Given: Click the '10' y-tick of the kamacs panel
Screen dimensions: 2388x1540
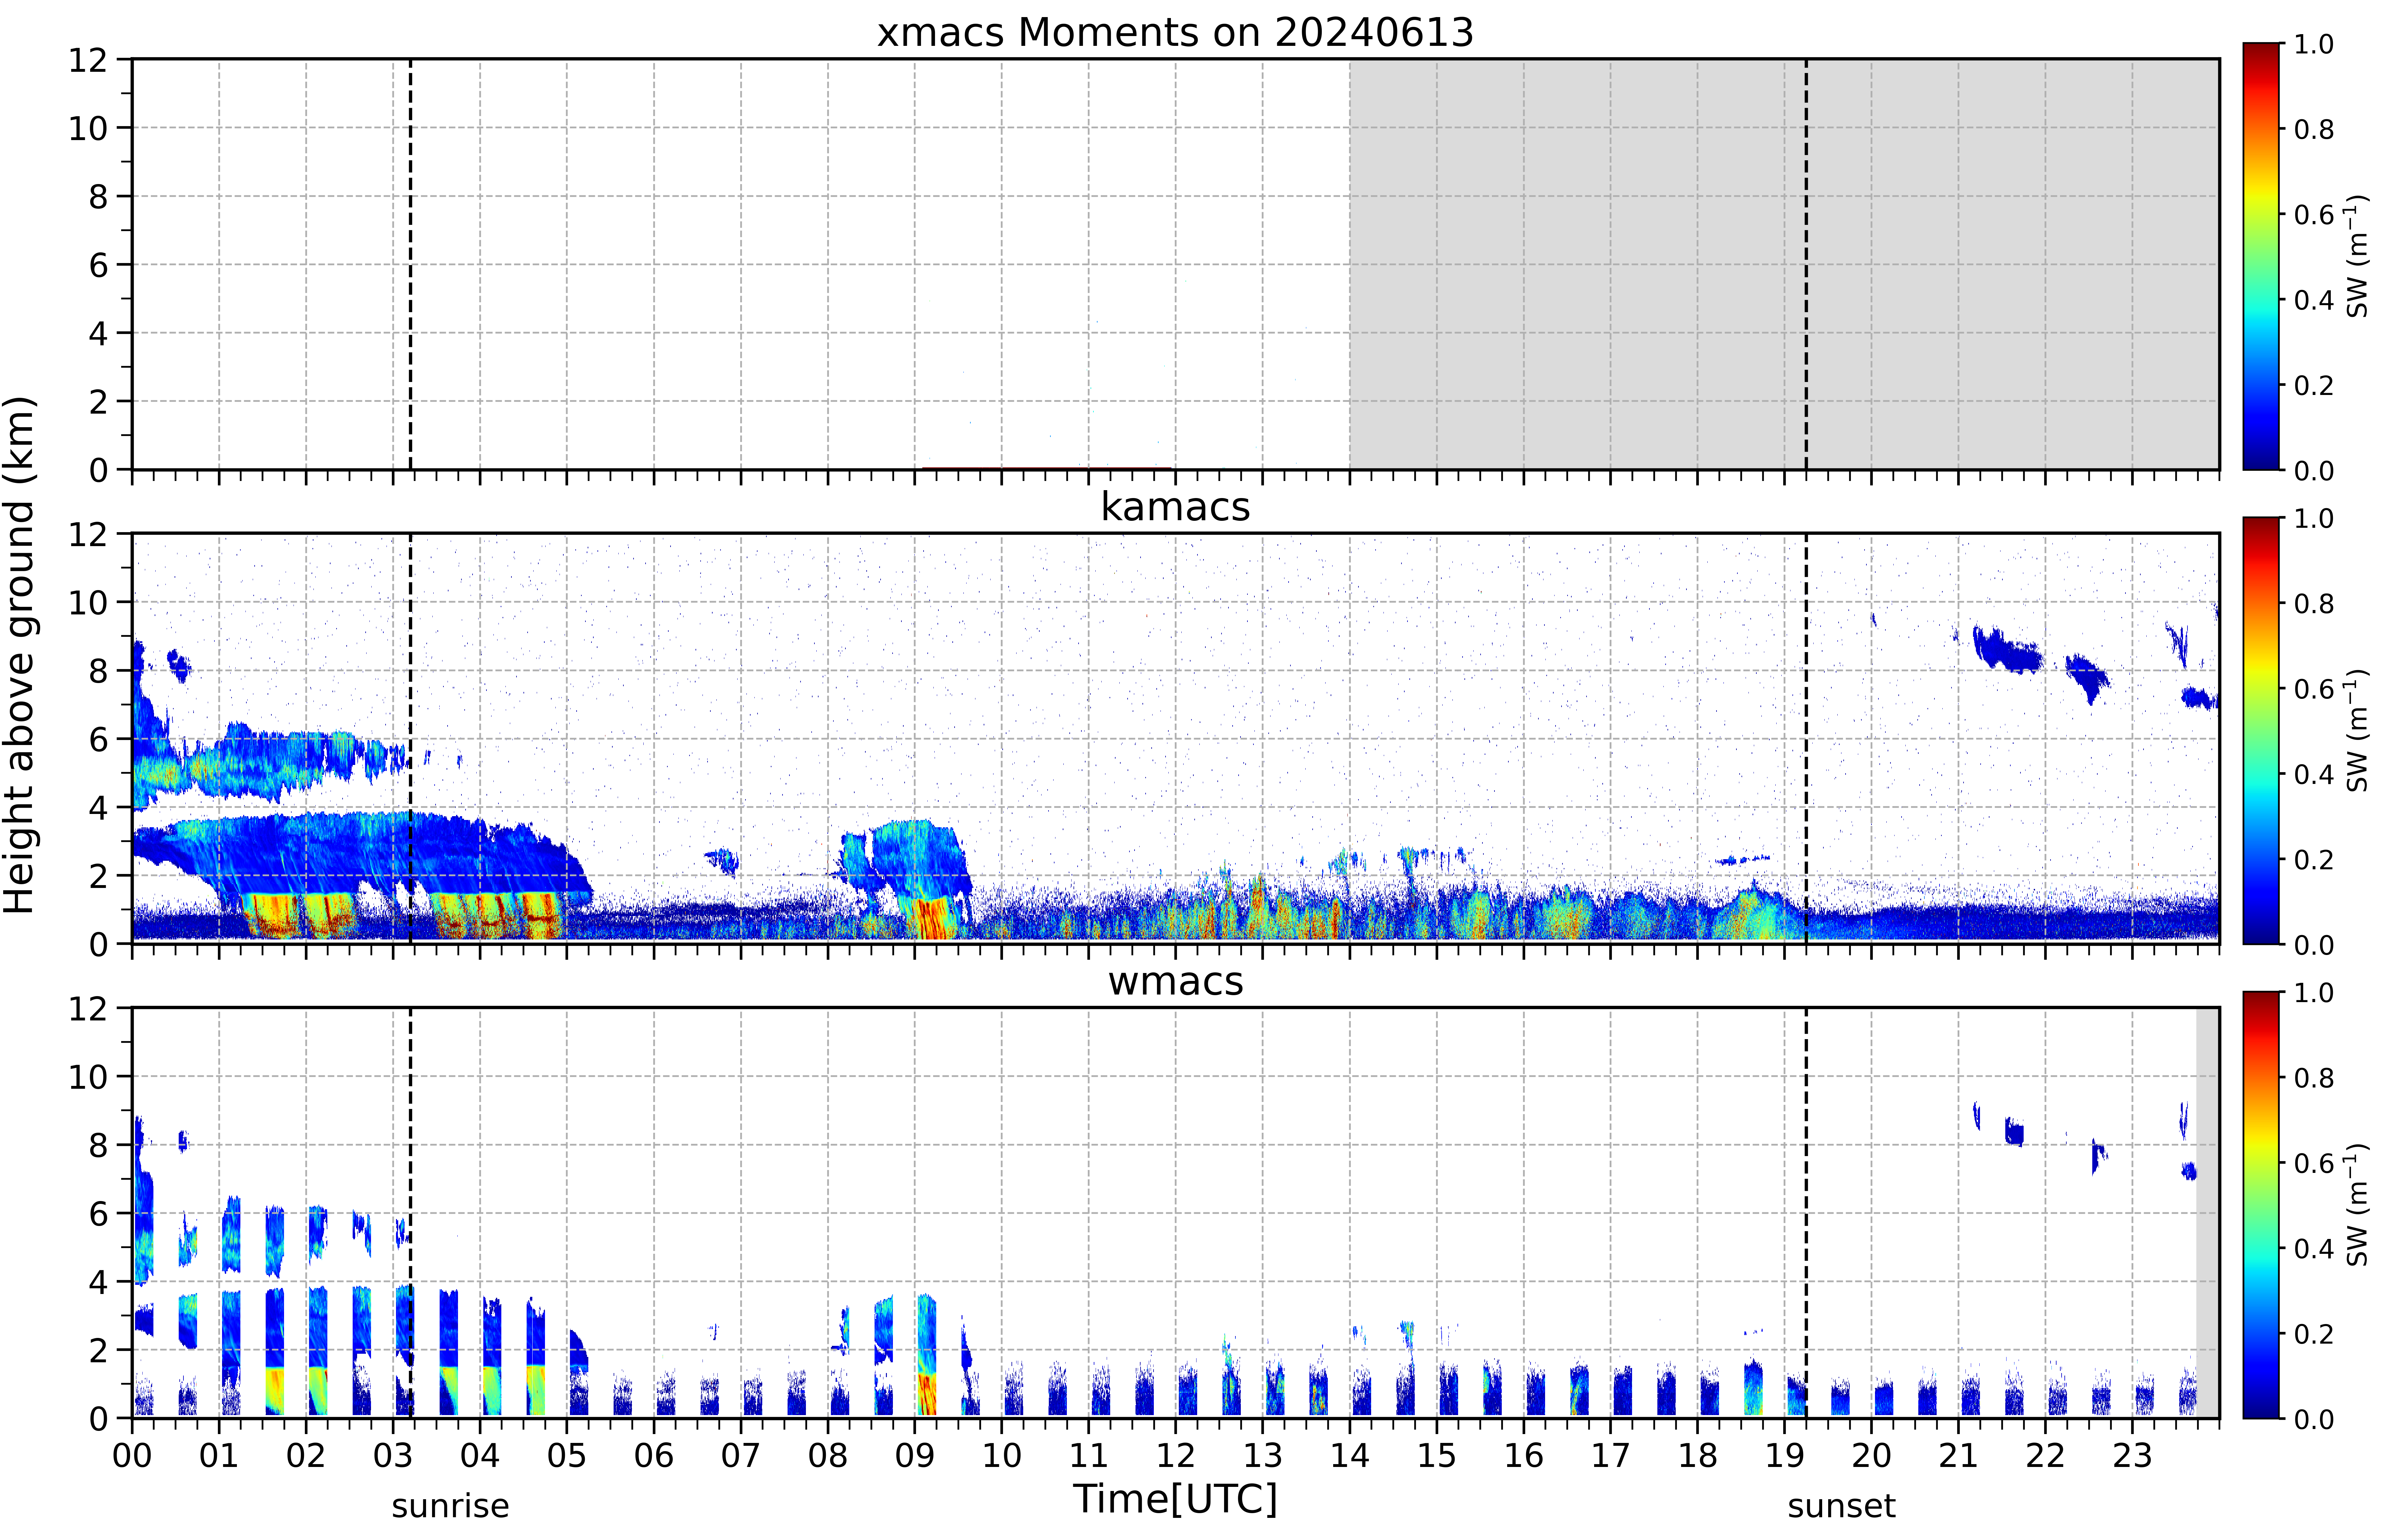Looking at the screenshot, I should pyautogui.click(x=88, y=602).
